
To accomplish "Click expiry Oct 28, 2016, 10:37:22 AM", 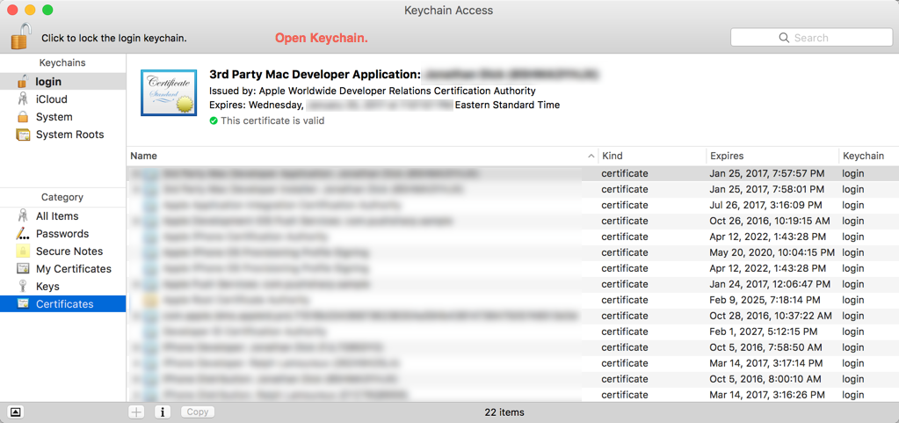I will click(771, 316).
